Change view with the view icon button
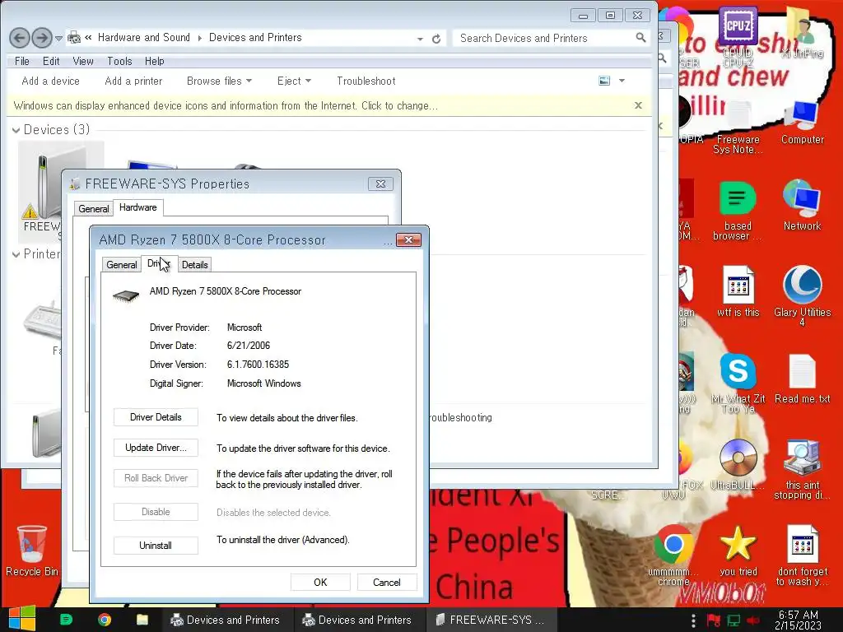Viewport: 843px width, 632px height. (604, 81)
